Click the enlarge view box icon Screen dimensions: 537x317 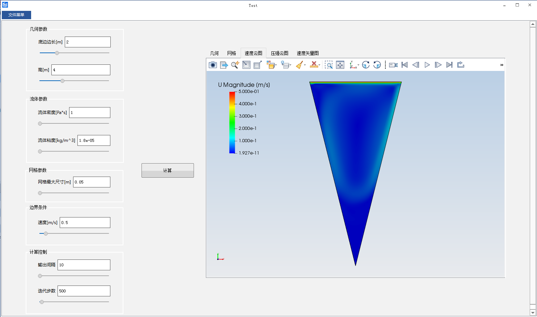(258, 65)
